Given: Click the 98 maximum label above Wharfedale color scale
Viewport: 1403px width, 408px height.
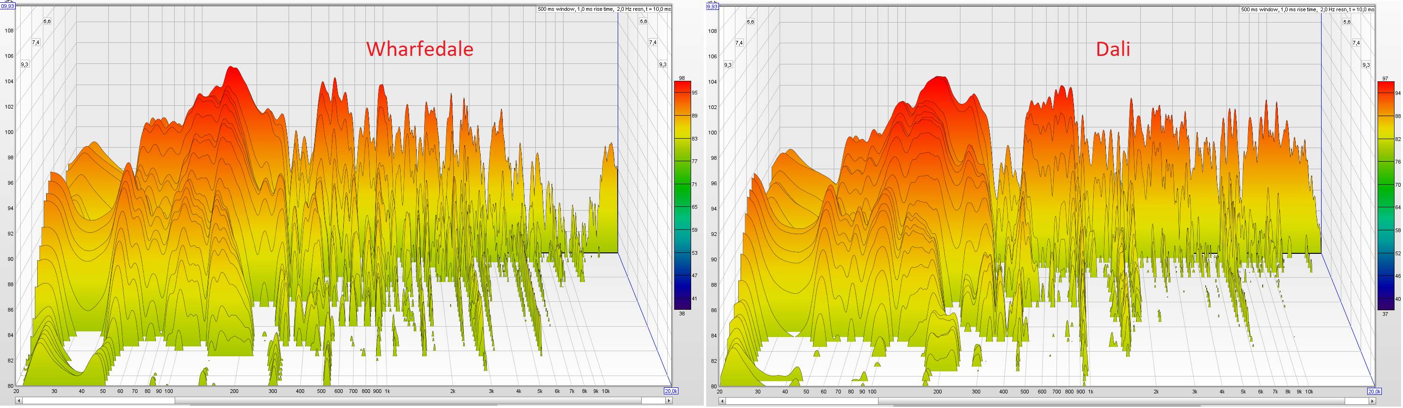Looking at the screenshot, I should pyautogui.click(x=682, y=78).
